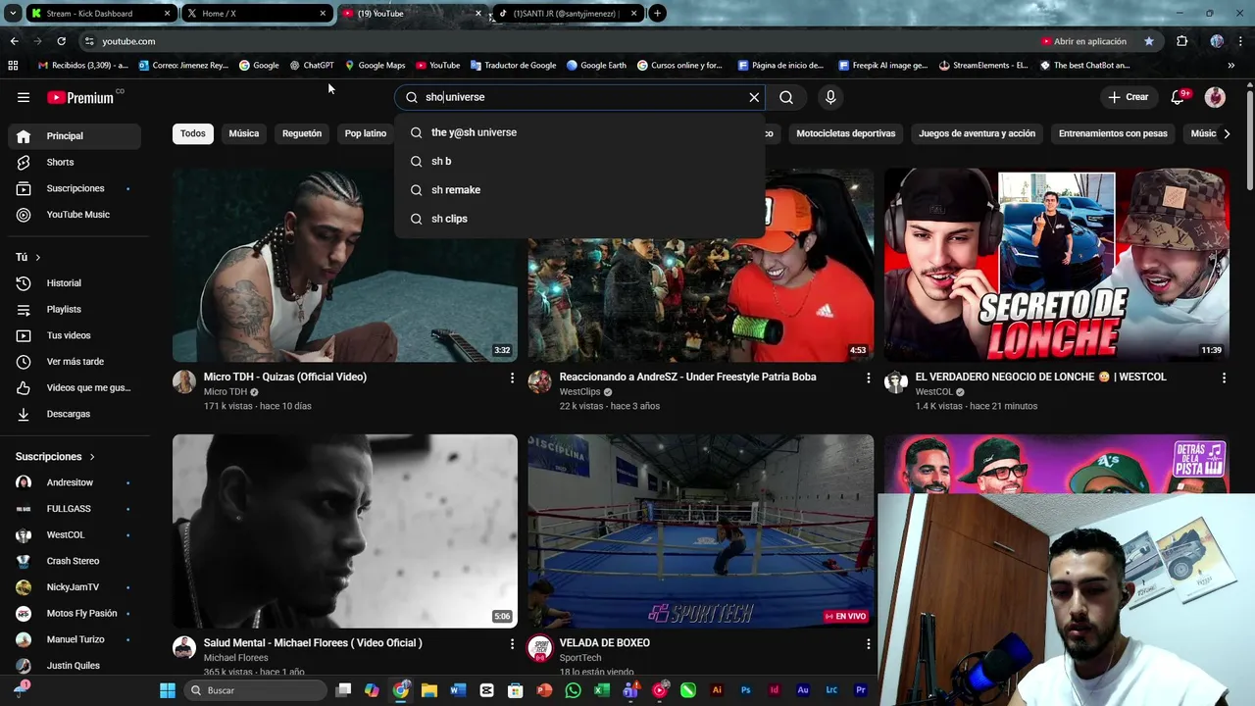Choose suggestion 'the y@sh universe'
The height and width of the screenshot is (706, 1255).
pos(579,132)
